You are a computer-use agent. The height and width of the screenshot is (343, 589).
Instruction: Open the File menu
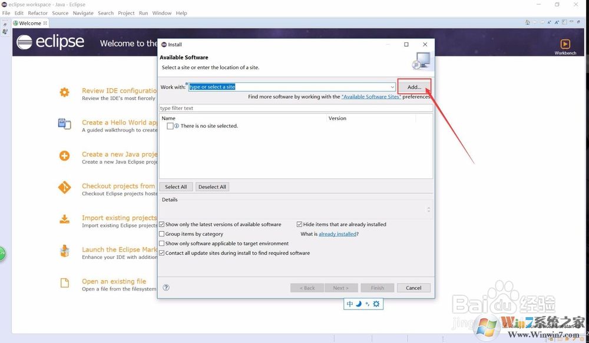tap(6, 13)
